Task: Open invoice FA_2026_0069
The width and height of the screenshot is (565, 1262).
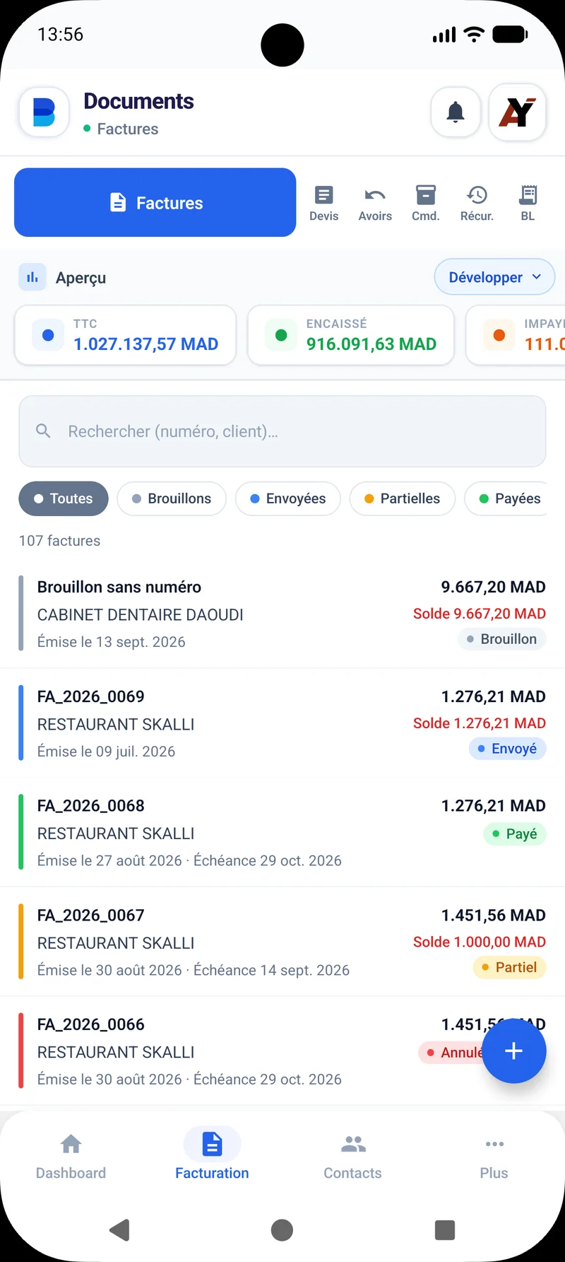Action: click(282, 723)
